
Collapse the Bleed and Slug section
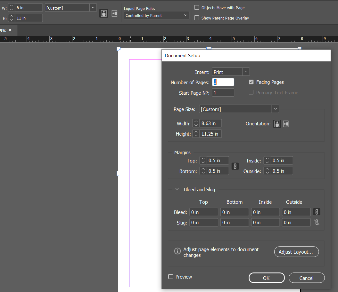[x=177, y=189]
